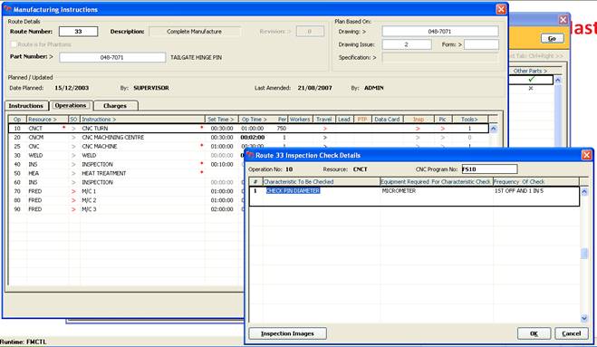
Task: Click the Form input field
Action: 481,44
